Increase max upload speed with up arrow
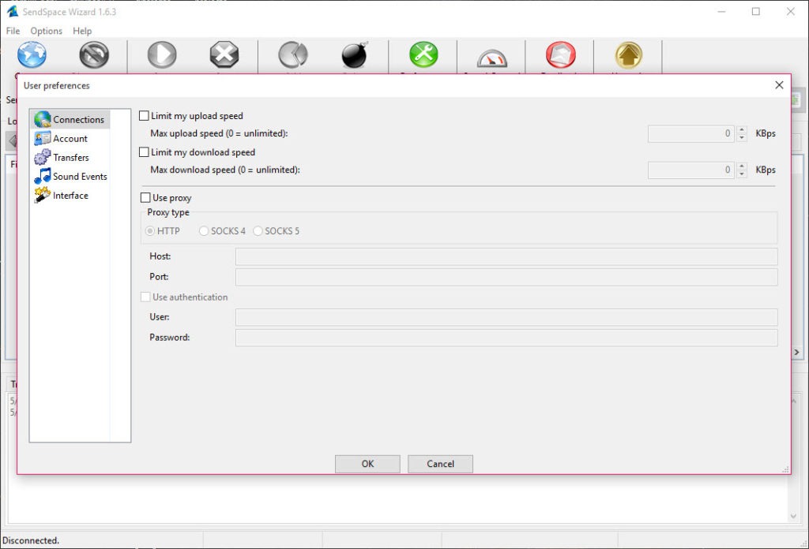The height and width of the screenshot is (549, 809). point(741,130)
